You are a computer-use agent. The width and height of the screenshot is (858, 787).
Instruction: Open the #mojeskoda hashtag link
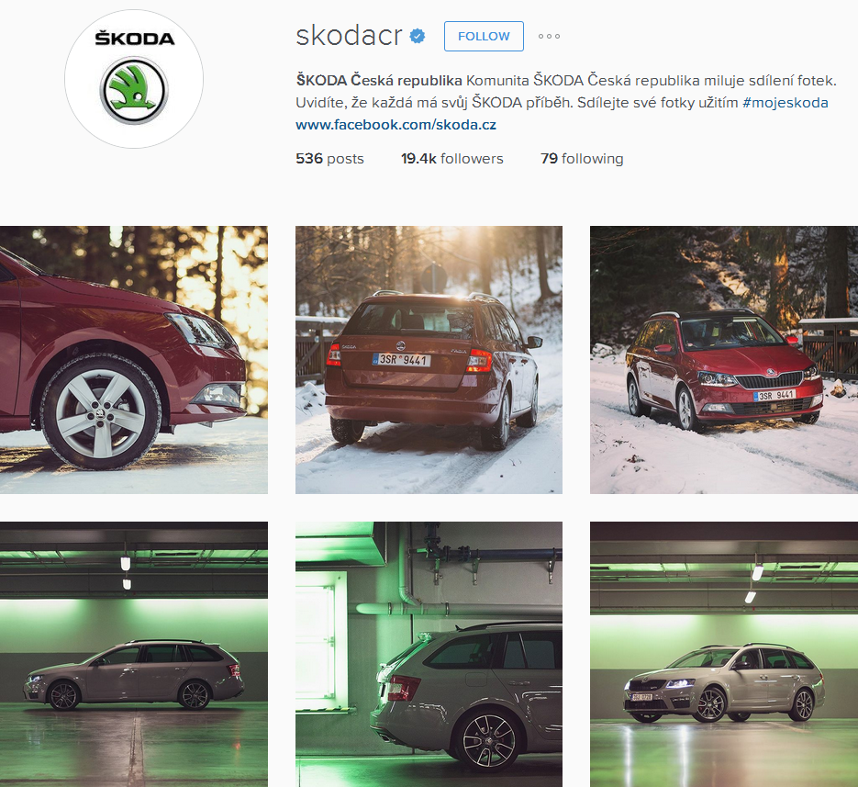point(786,103)
